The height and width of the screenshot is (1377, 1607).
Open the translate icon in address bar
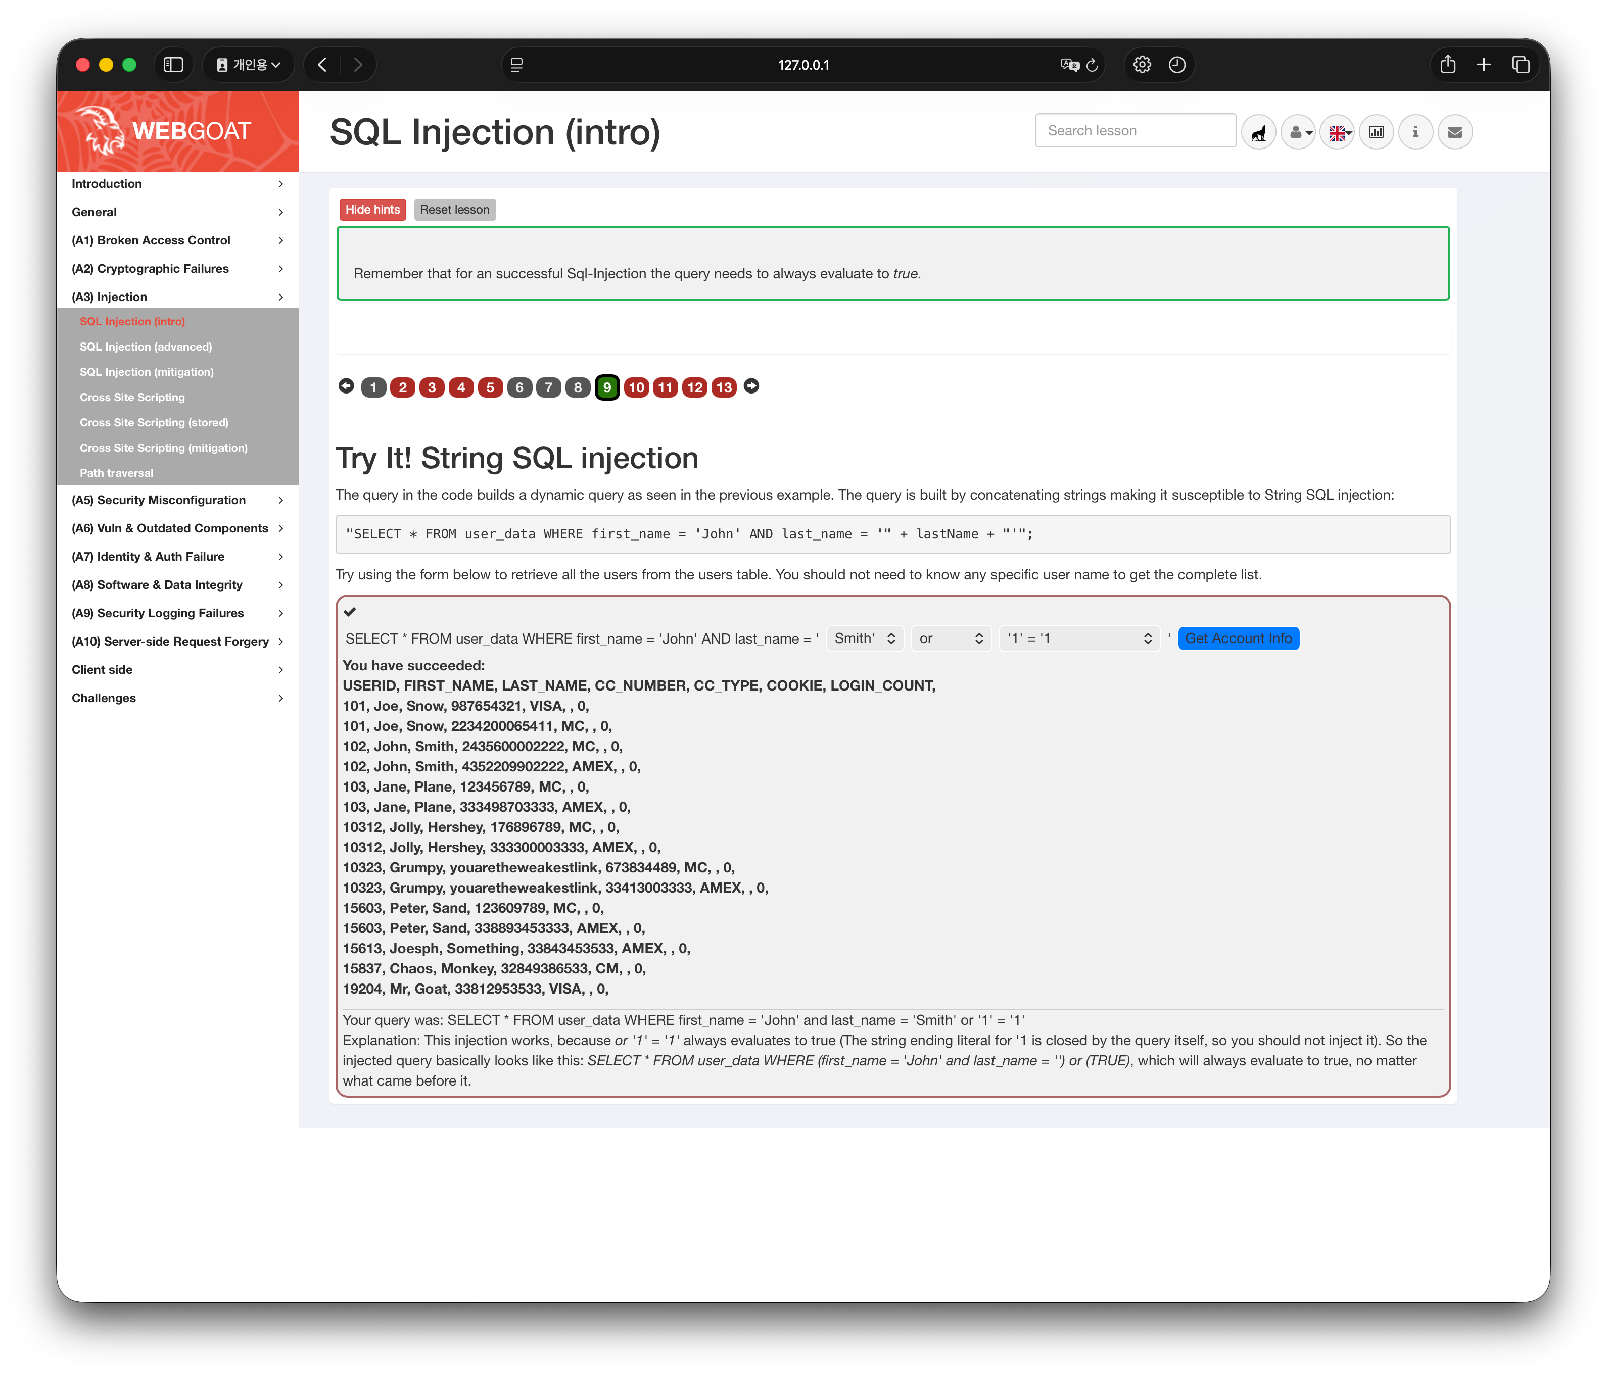(1069, 65)
